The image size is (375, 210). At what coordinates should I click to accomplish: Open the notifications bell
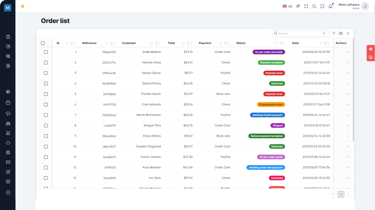click(330, 7)
